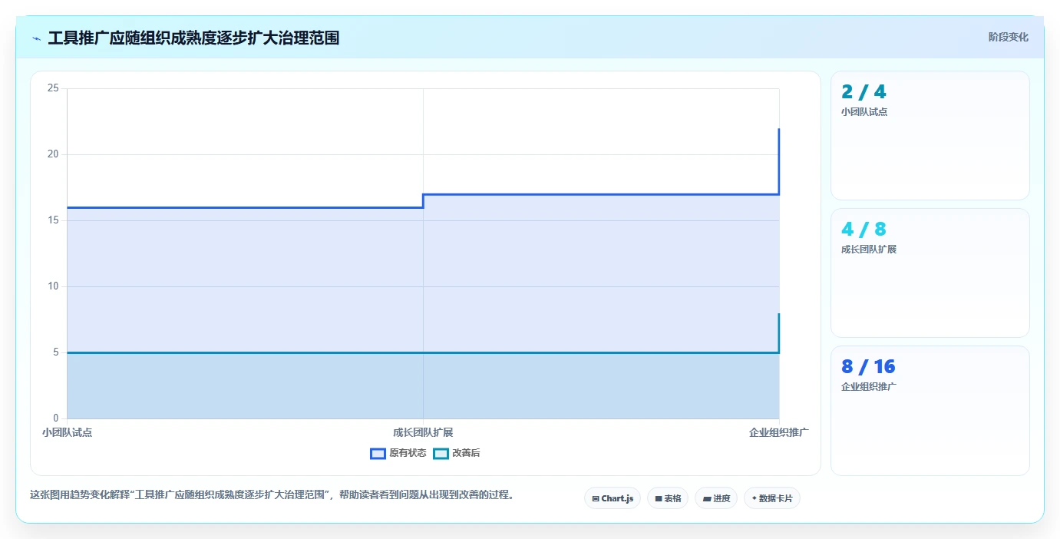Click the 小团队试点 x-axis label
Viewport: 1060px width, 539px height.
pos(68,432)
